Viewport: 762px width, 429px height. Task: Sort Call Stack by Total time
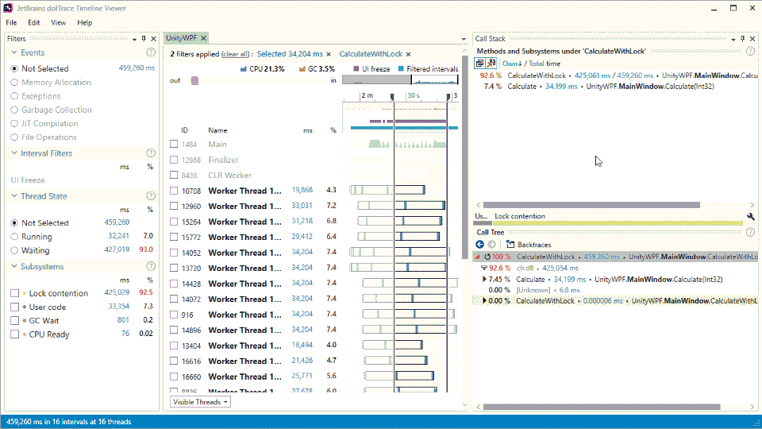(545, 64)
